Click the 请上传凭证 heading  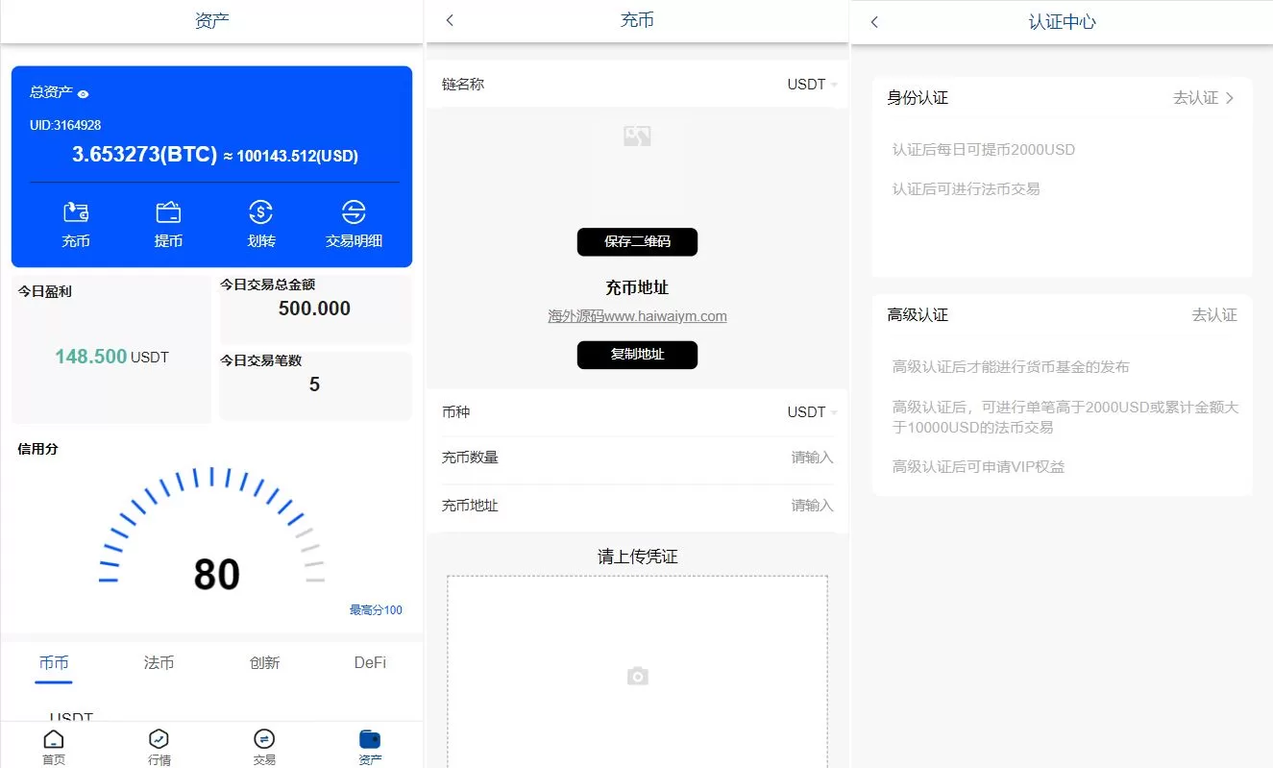pyautogui.click(x=637, y=557)
